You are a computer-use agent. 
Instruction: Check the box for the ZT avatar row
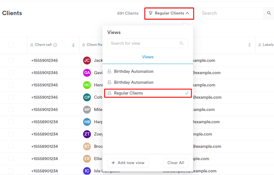pos(11,134)
